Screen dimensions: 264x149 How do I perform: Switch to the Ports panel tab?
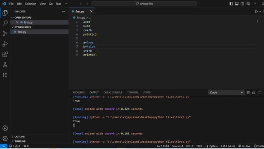tap(147, 92)
